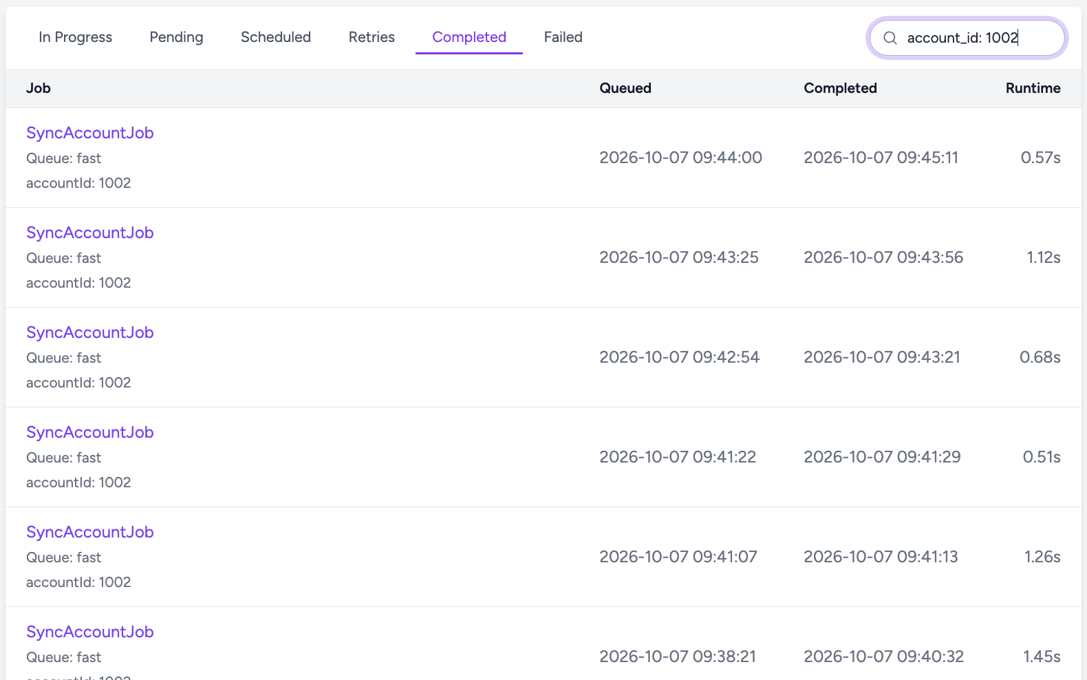Image resolution: width=1087 pixels, height=680 pixels.
Task: Click the 1.12s runtime value
Action: 1044,257
